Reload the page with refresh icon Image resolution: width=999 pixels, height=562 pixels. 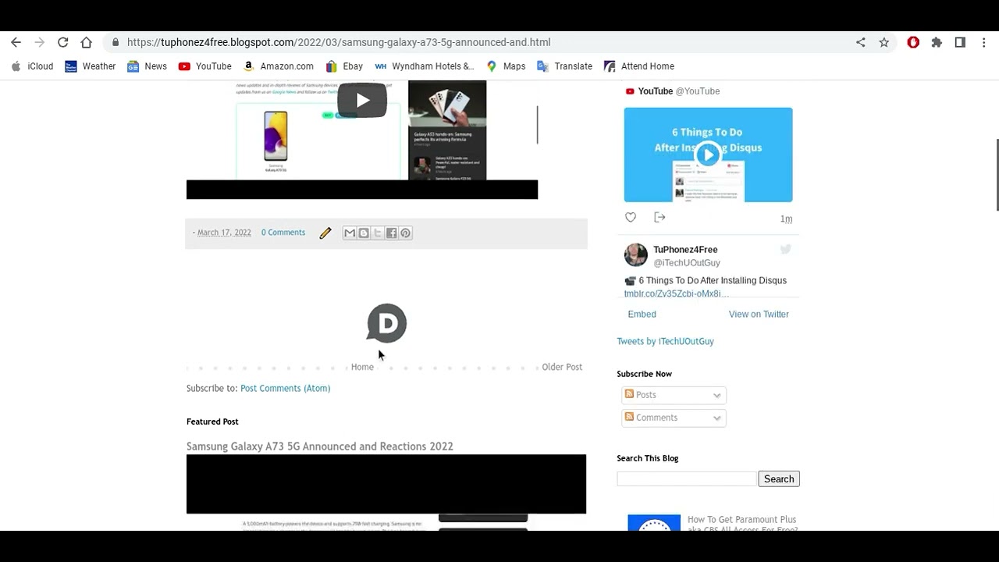point(62,42)
